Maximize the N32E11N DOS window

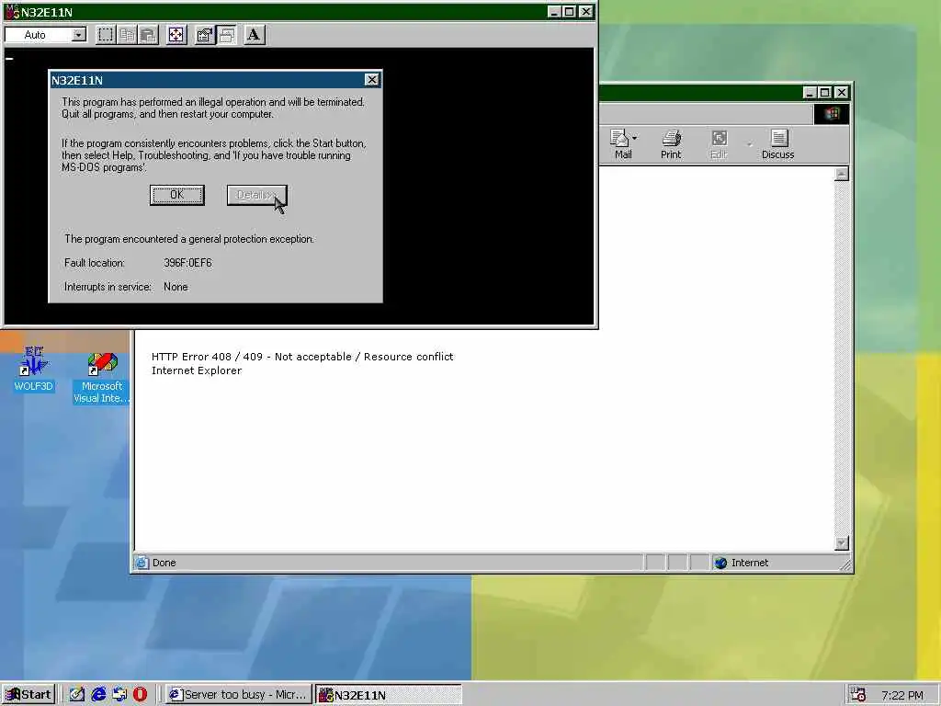pos(569,11)
